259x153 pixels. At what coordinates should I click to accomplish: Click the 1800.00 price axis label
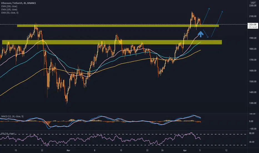[253, 49]
